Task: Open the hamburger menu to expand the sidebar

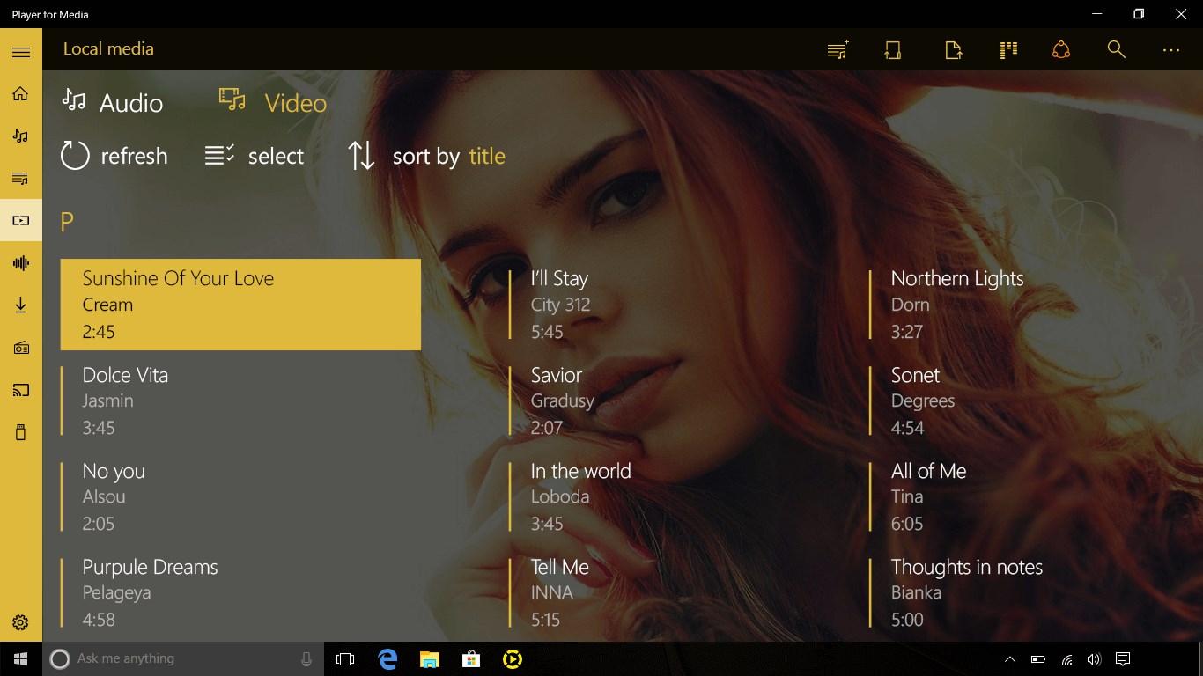Action: [20, 50]
